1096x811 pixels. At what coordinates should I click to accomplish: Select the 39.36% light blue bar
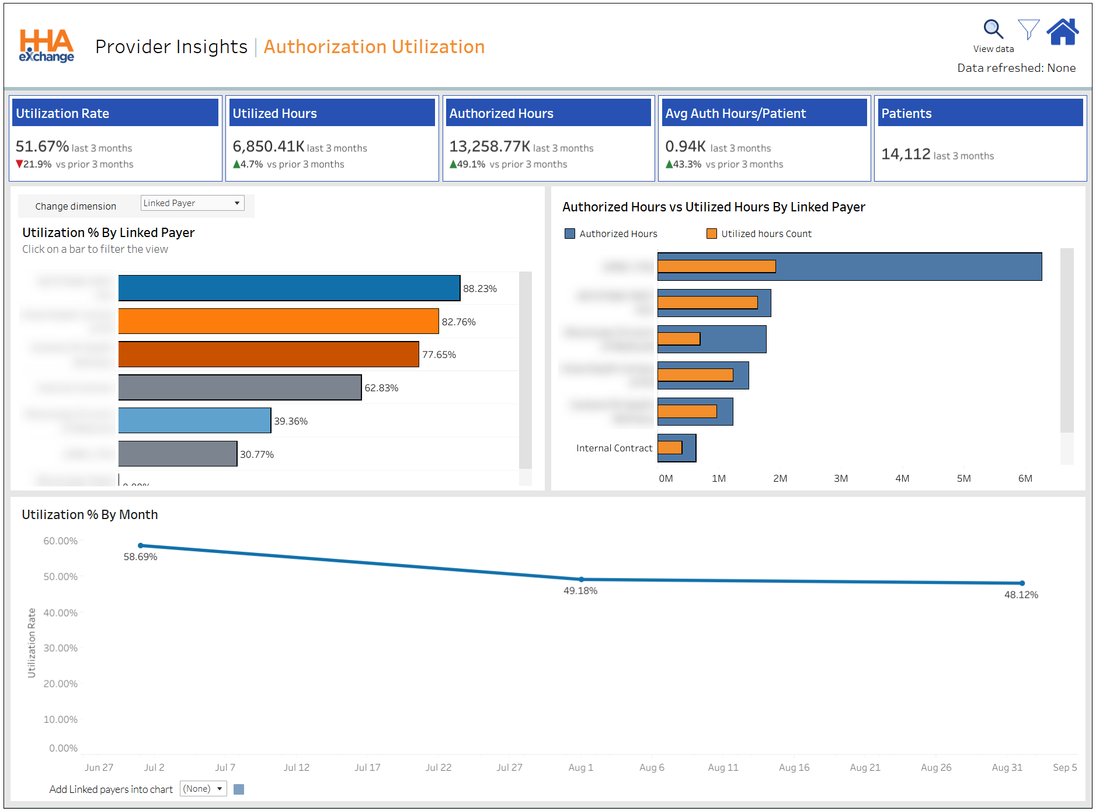click(194, 420)
